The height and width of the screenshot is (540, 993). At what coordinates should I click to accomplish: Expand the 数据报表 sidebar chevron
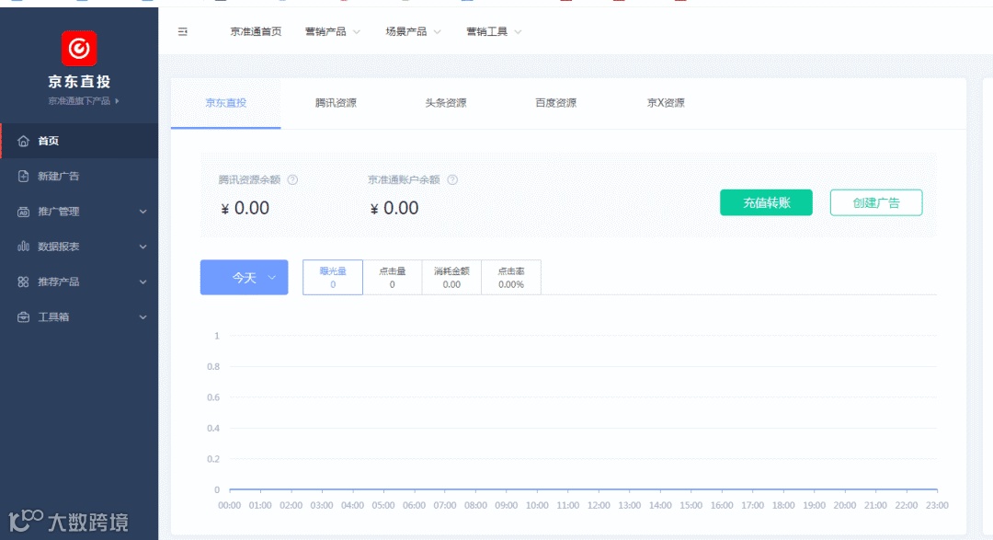pyautogui.click(x=143, y=247)
